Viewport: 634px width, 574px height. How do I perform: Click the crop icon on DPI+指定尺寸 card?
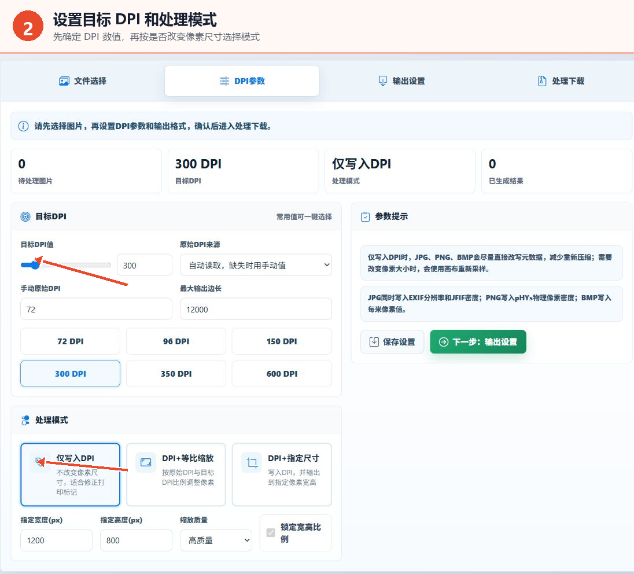click(x=252, y=462)
